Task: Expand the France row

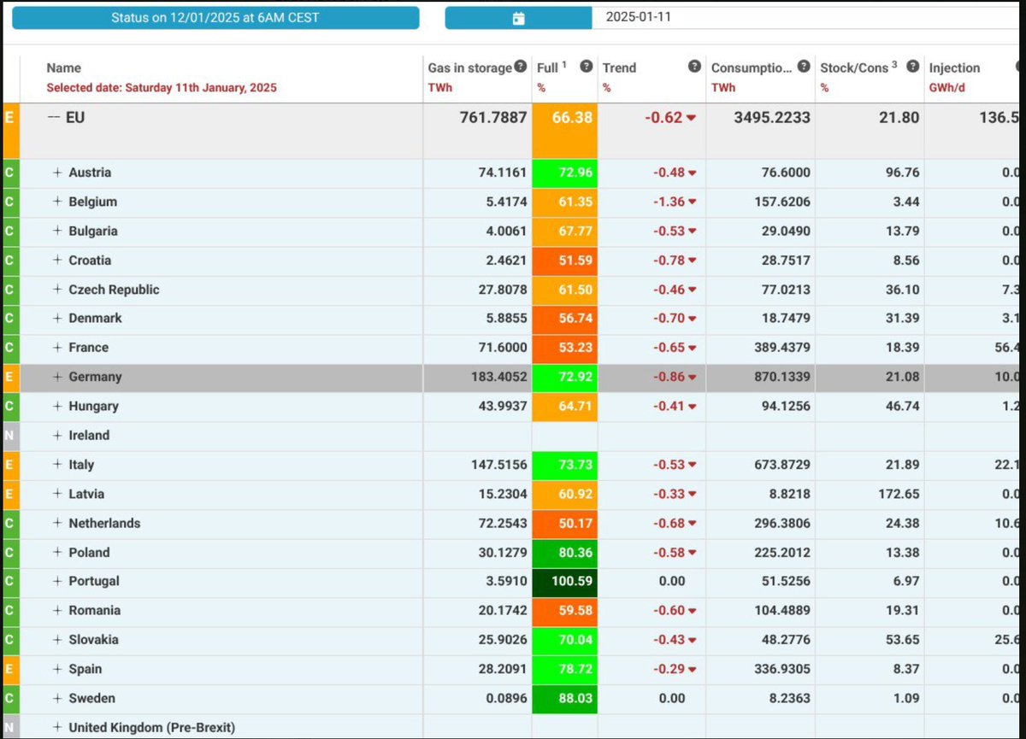Action: [58, 348]
